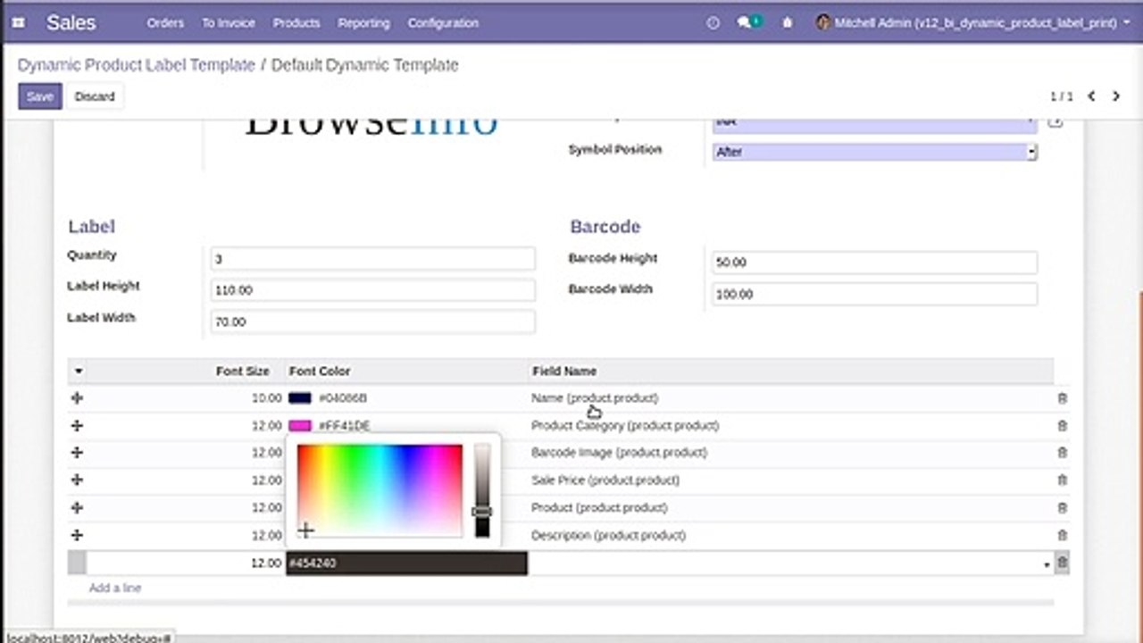Go to next record arrow
The width and height of the screenshot is (1143, 643).
[1116, 96]
